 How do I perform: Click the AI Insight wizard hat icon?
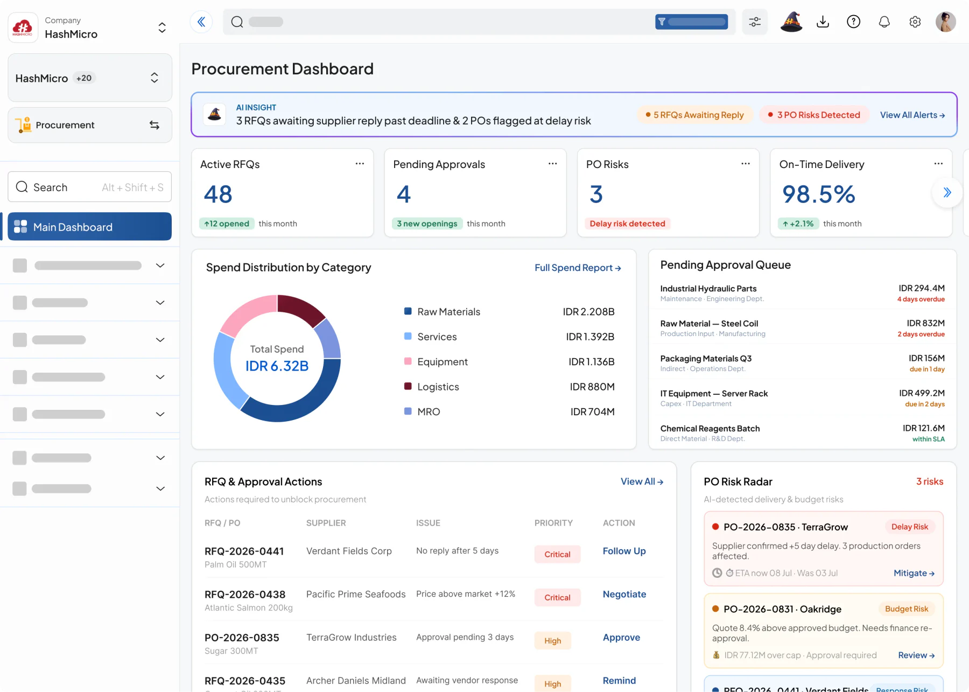click(x=215, y=114)
